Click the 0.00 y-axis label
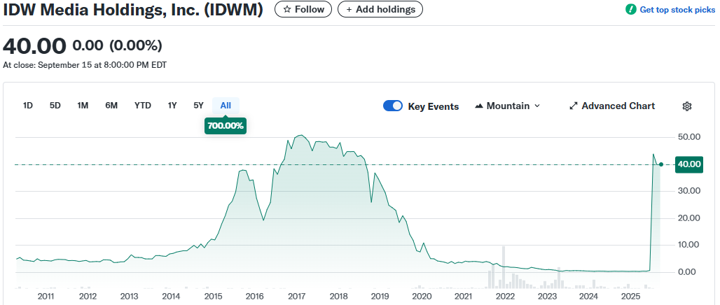 [688, 272]
